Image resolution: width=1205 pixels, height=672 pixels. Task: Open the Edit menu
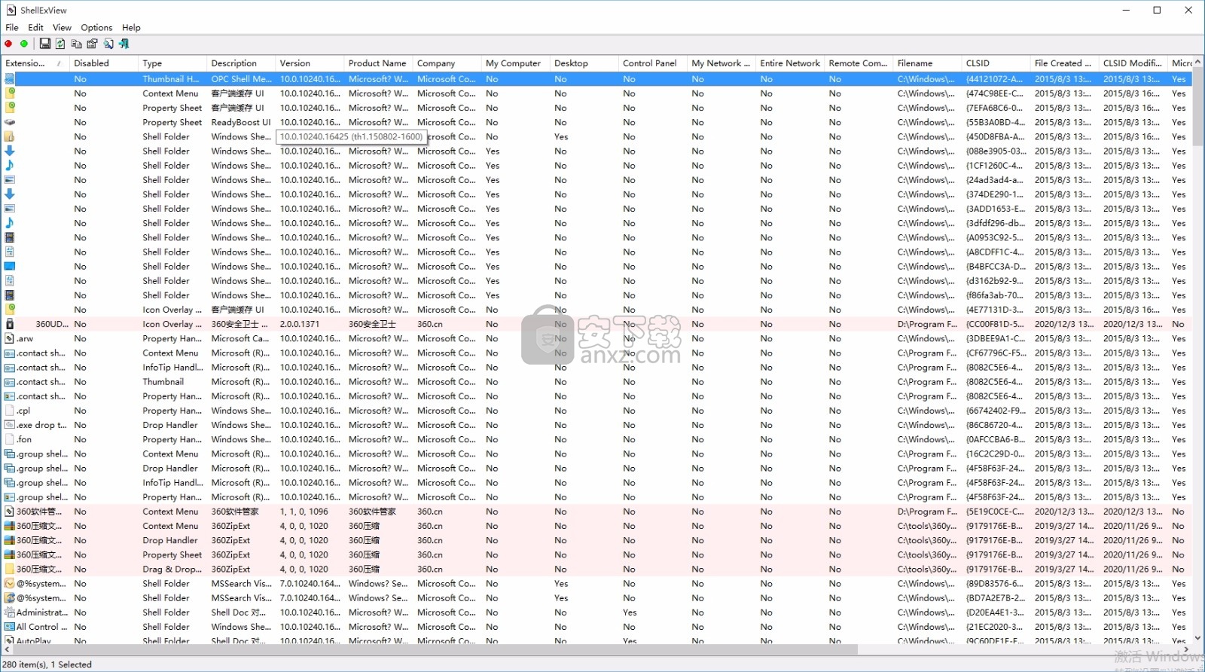[35, 27]
